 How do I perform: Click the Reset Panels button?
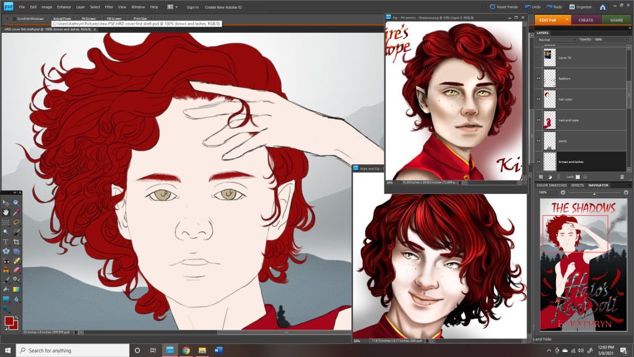[x=504, y=7]
